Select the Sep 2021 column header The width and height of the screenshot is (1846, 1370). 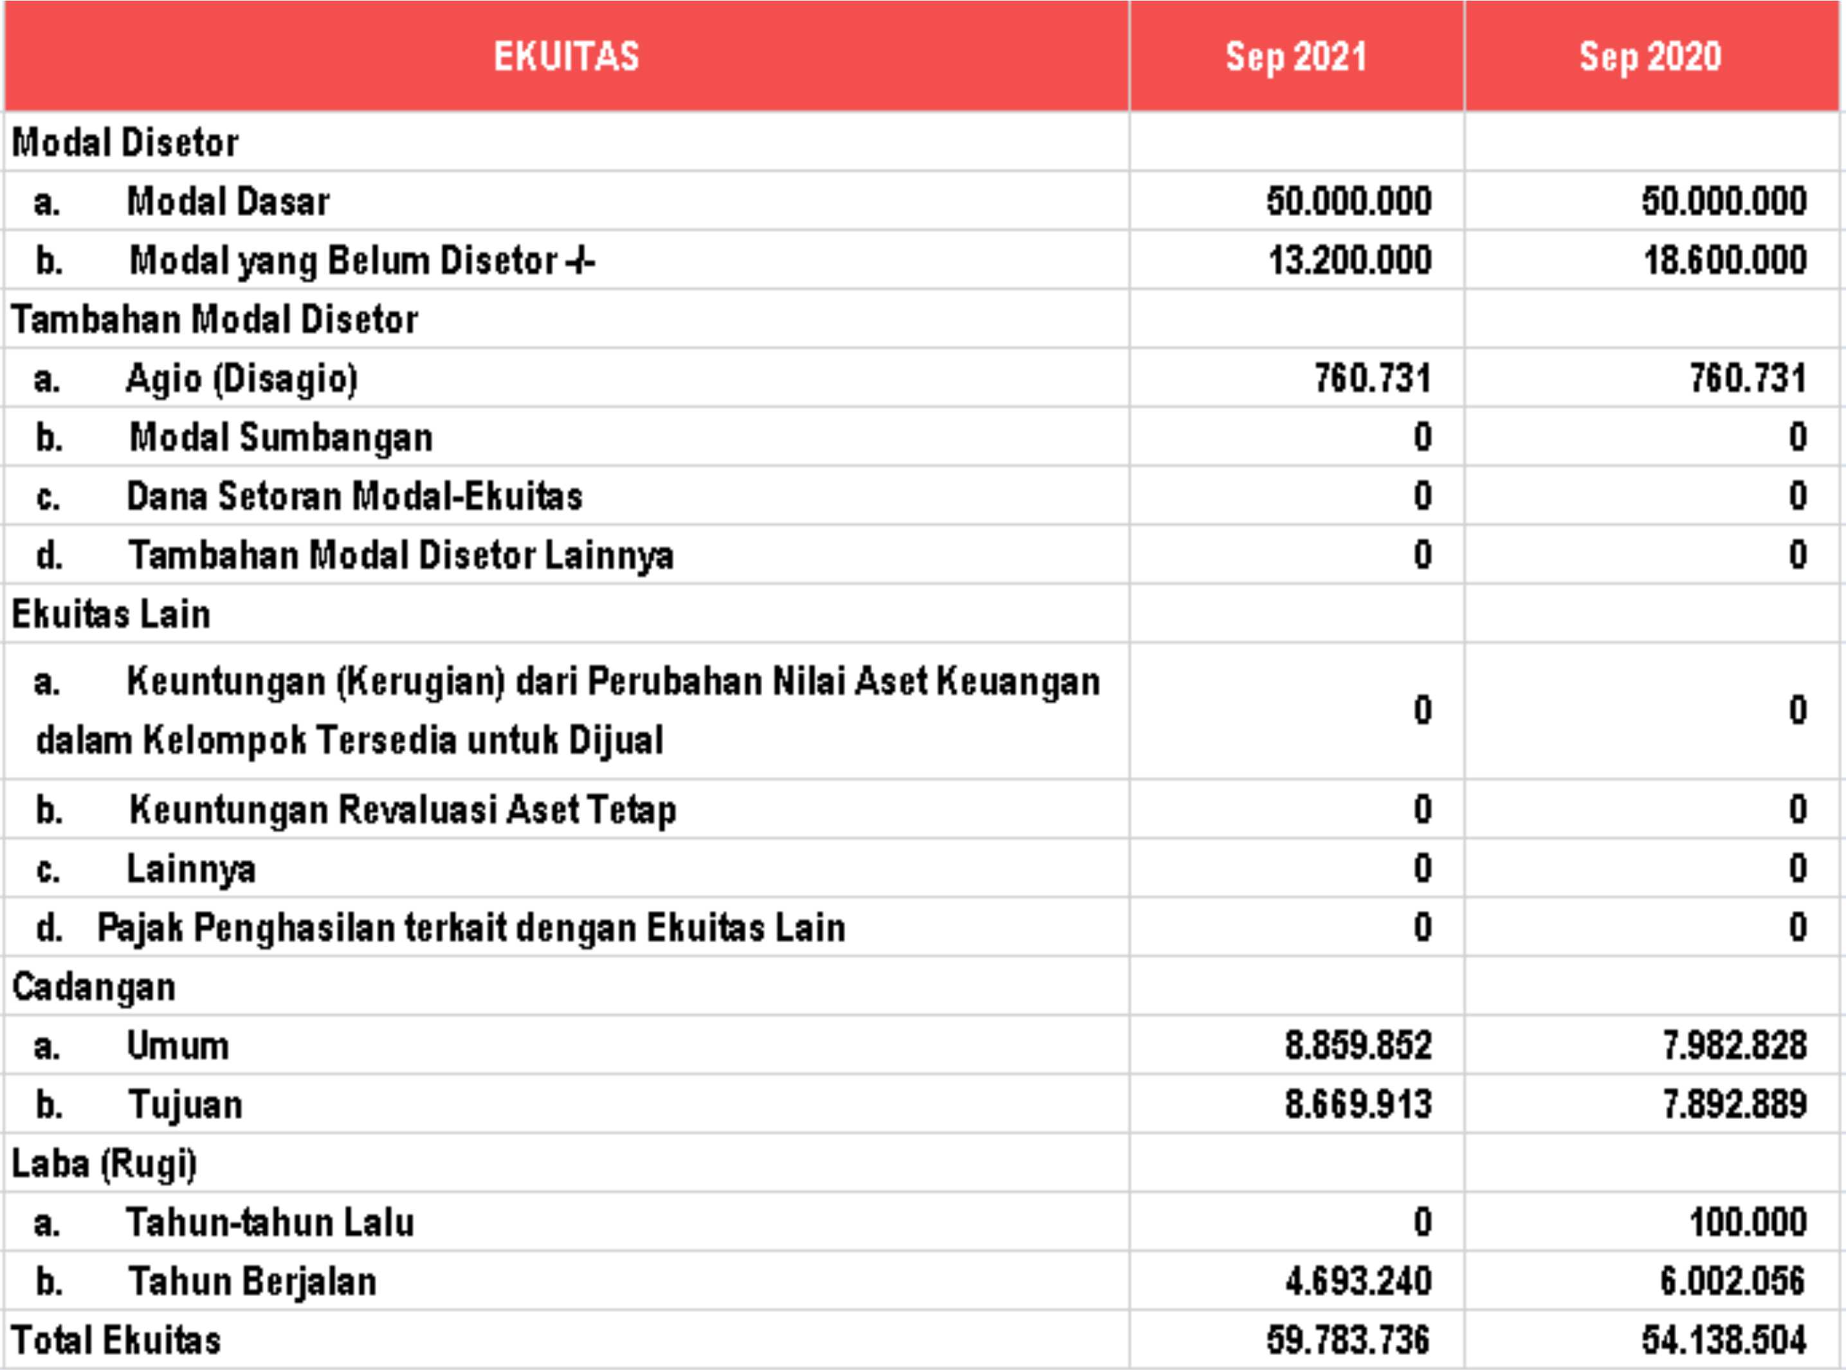point(1296,57)
